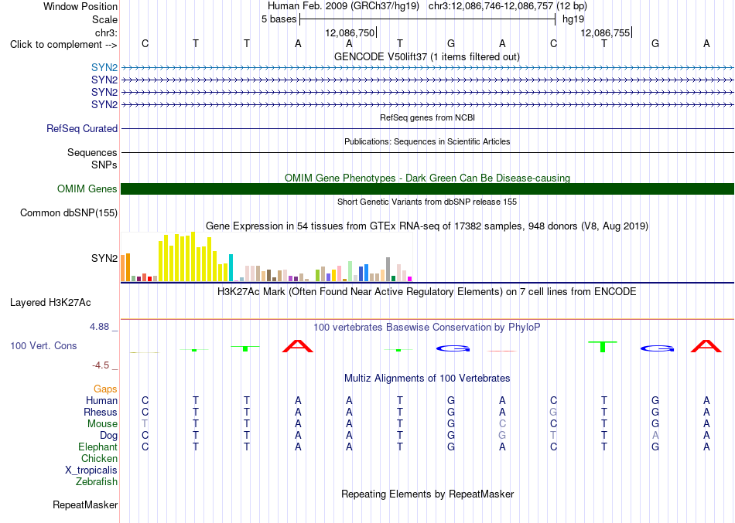This screenshot has width=735, height=523.
Task: Click the first blue G PhyloP conservation glyph
Action: coord(453,348)
